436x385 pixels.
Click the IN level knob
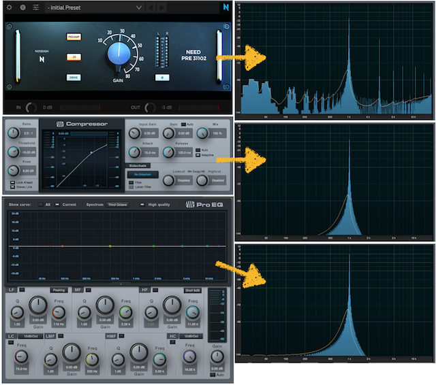point(31,107)
